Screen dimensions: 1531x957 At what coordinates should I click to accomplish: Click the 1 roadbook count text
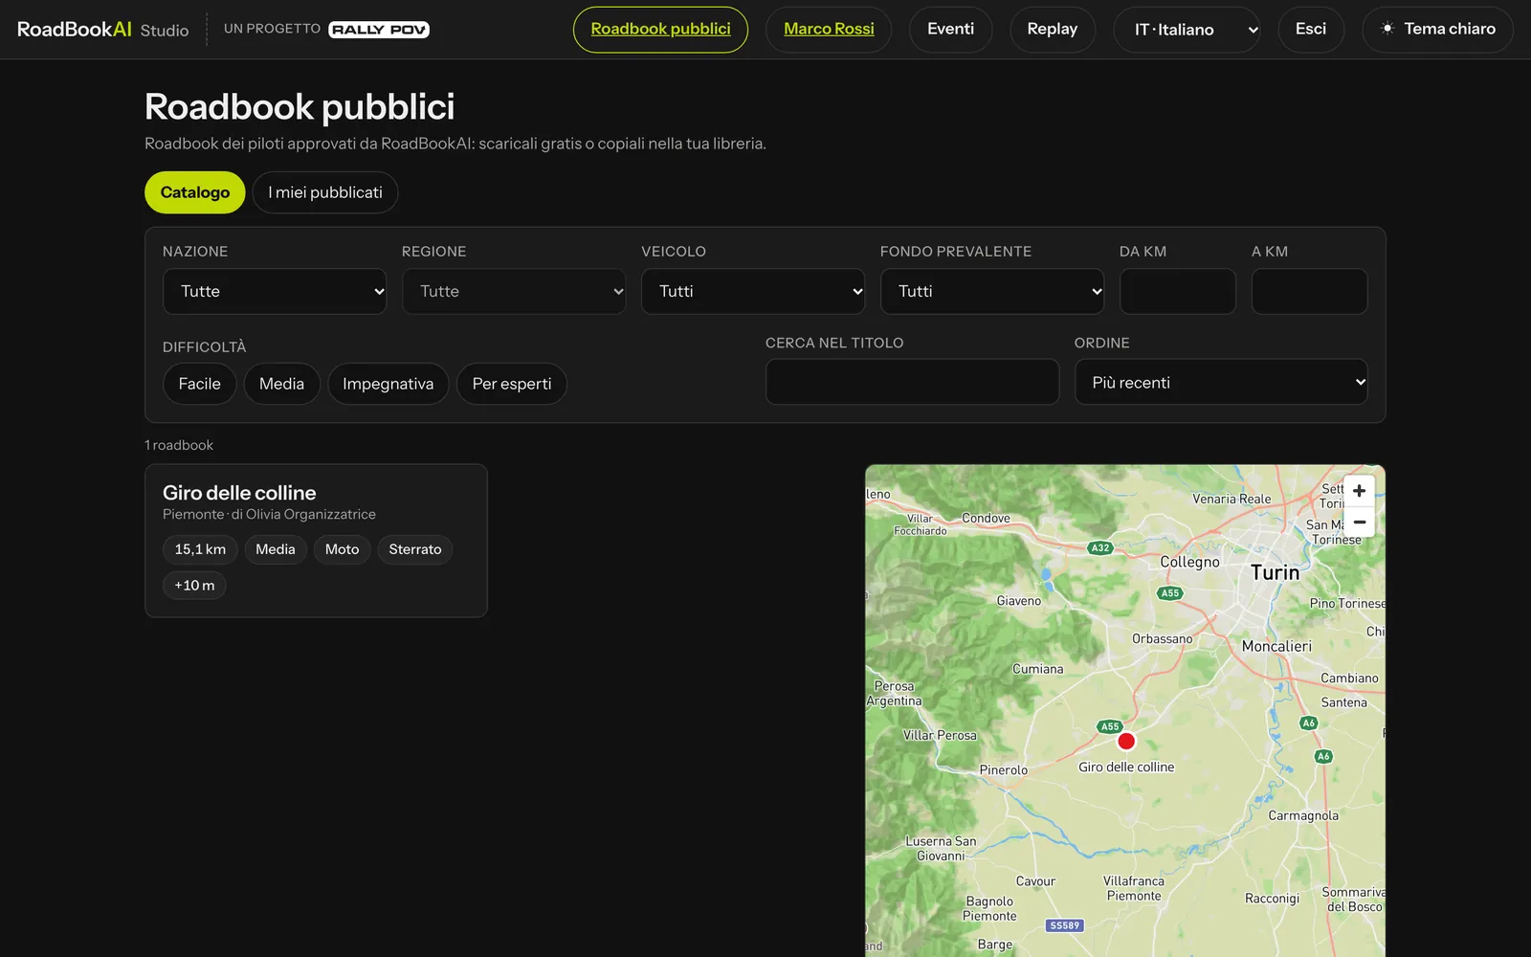point(179,445)
